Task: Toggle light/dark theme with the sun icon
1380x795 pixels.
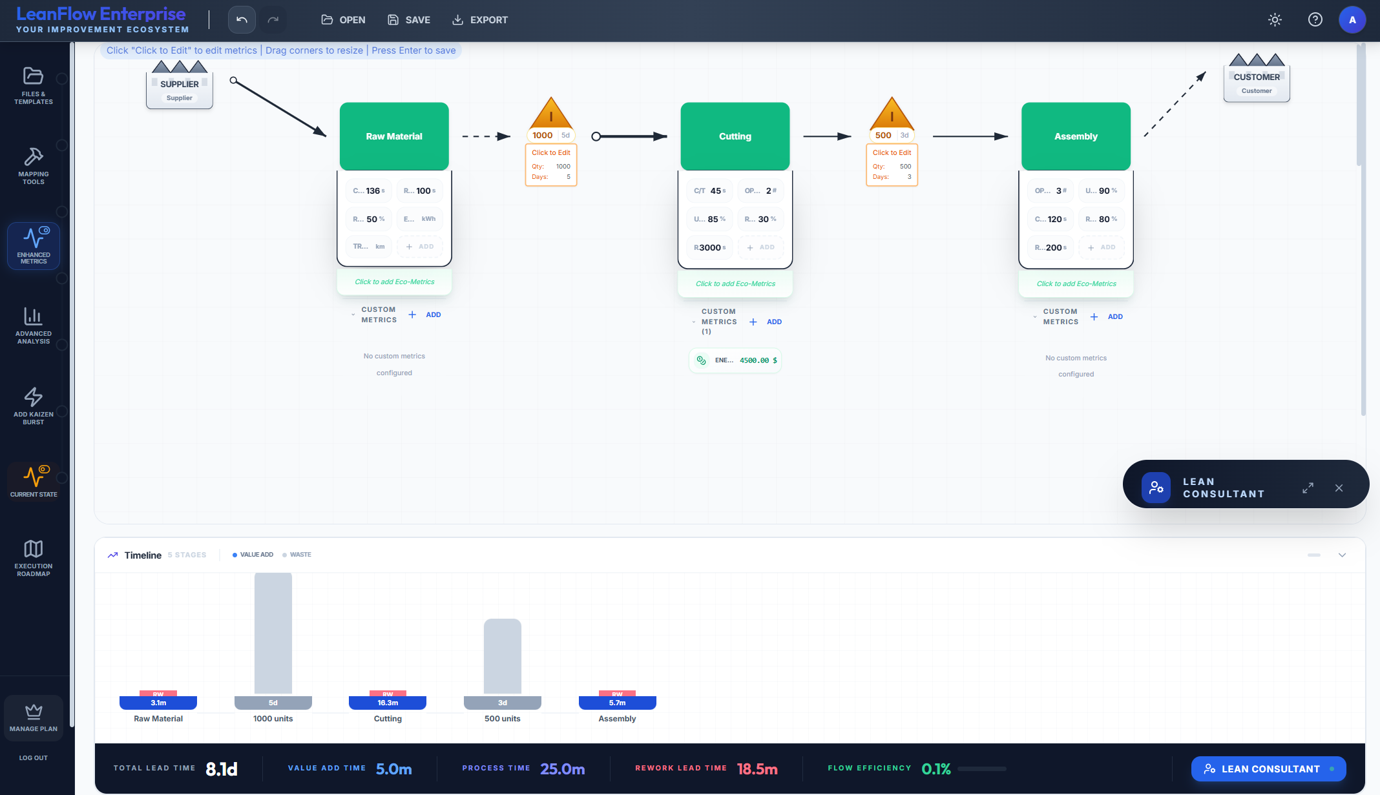Action: [1275, 19]
